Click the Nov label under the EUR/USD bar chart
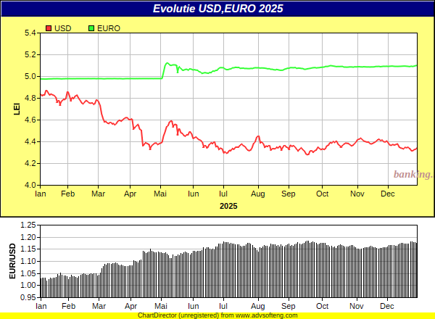The image size is (435, 319). point(357,306)
